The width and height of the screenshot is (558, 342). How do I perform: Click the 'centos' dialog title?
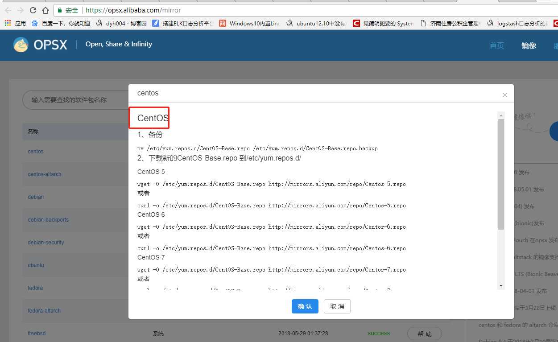148,93
